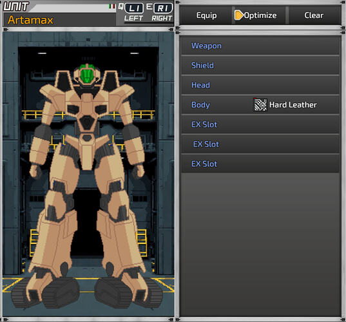Image resolution: width=346 pixels, height=322 pixels.
Task: Click the orange cursor arrow beside Optimize
Action: click(x=238, y=15)
